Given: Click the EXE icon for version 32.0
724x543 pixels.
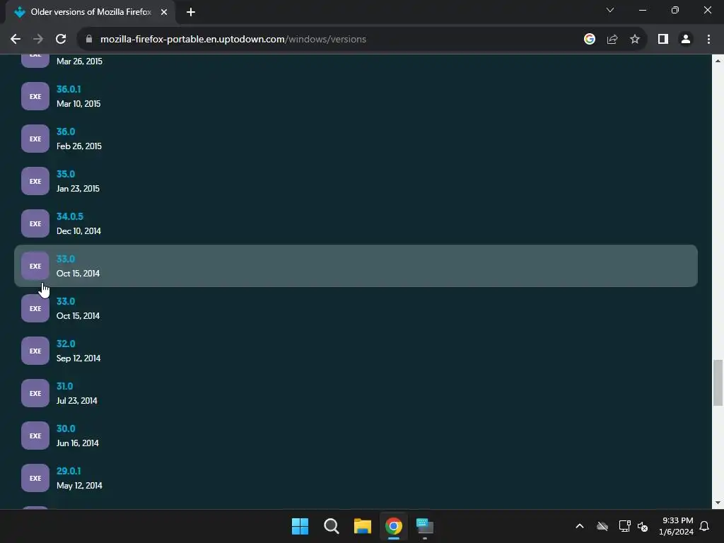Looking at the screenshot, I should (35, 351).
